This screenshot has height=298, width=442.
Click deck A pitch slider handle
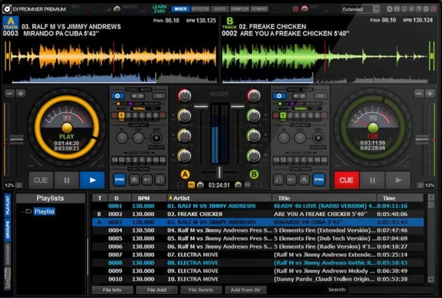[16, 139]
